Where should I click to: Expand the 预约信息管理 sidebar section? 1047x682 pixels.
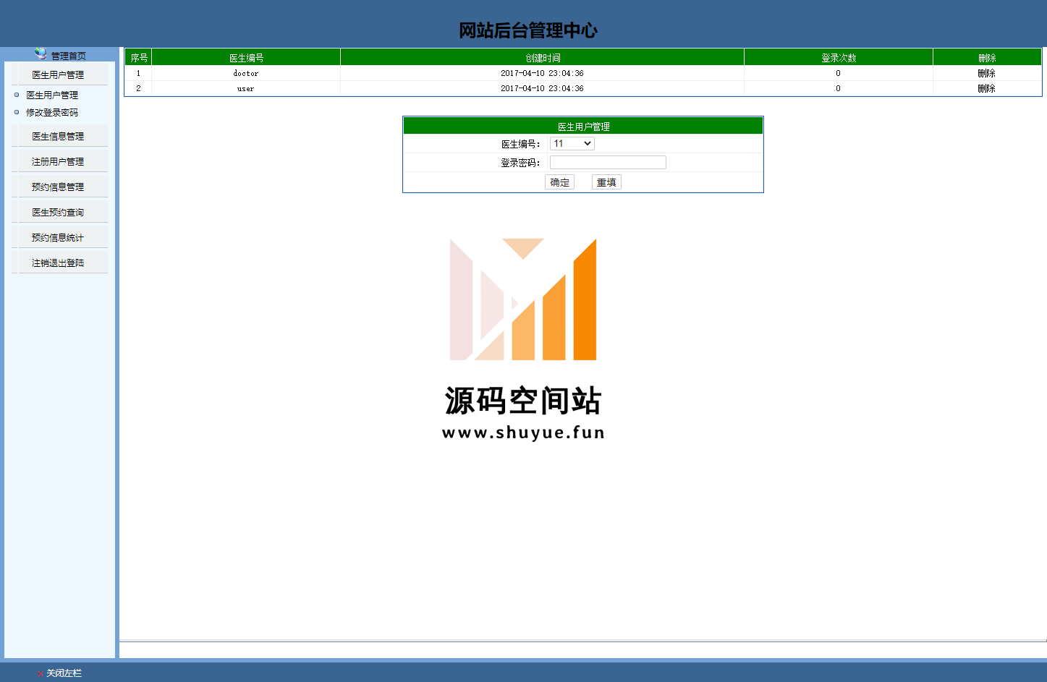58,187
